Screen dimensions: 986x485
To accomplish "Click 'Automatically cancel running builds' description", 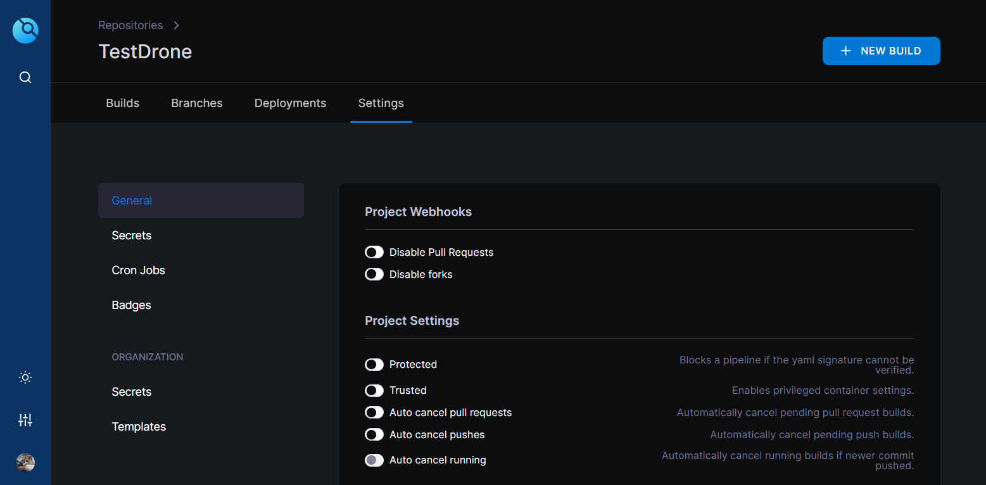I will (788, 460).
